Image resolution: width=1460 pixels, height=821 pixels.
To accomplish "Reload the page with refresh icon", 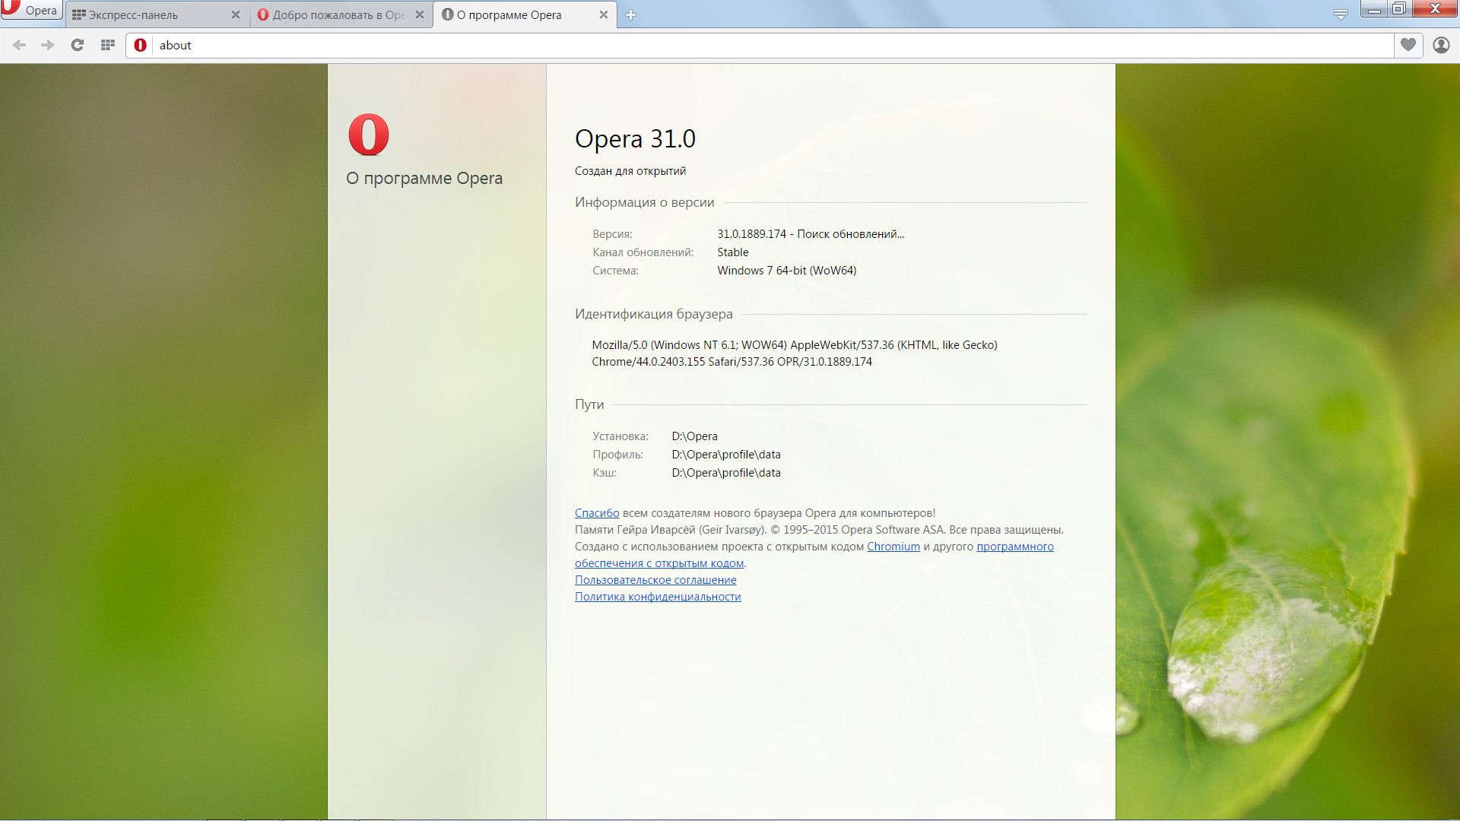I will pos(77,45).
